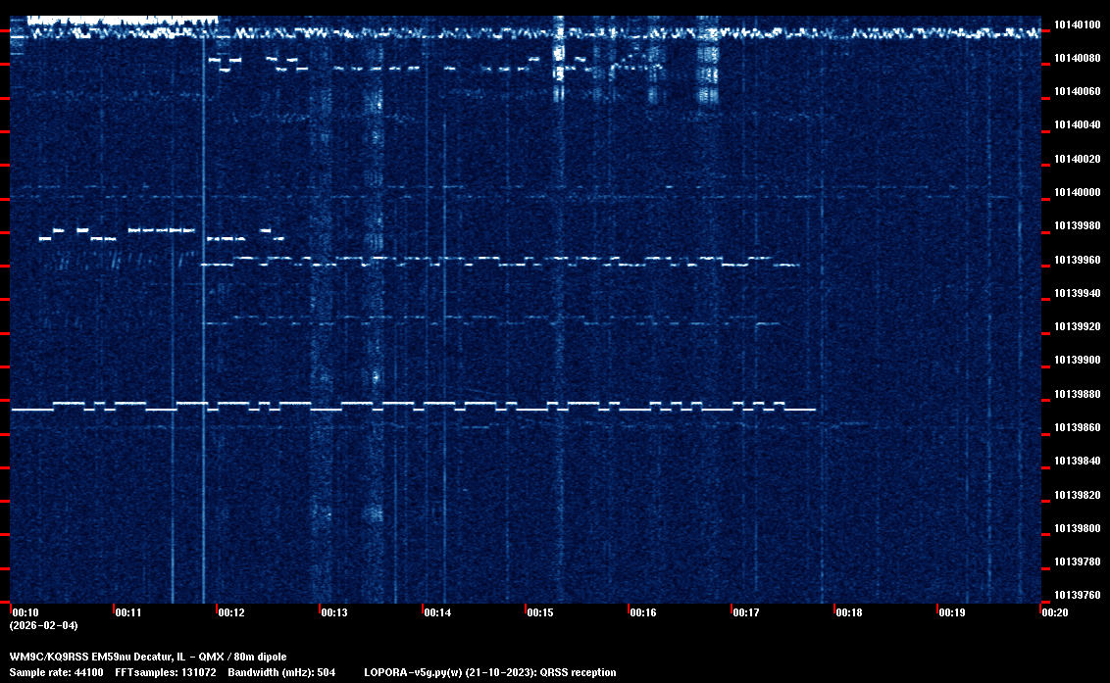Select the 00:20 time label
1110x683 pixels.
coord(1055,612)
